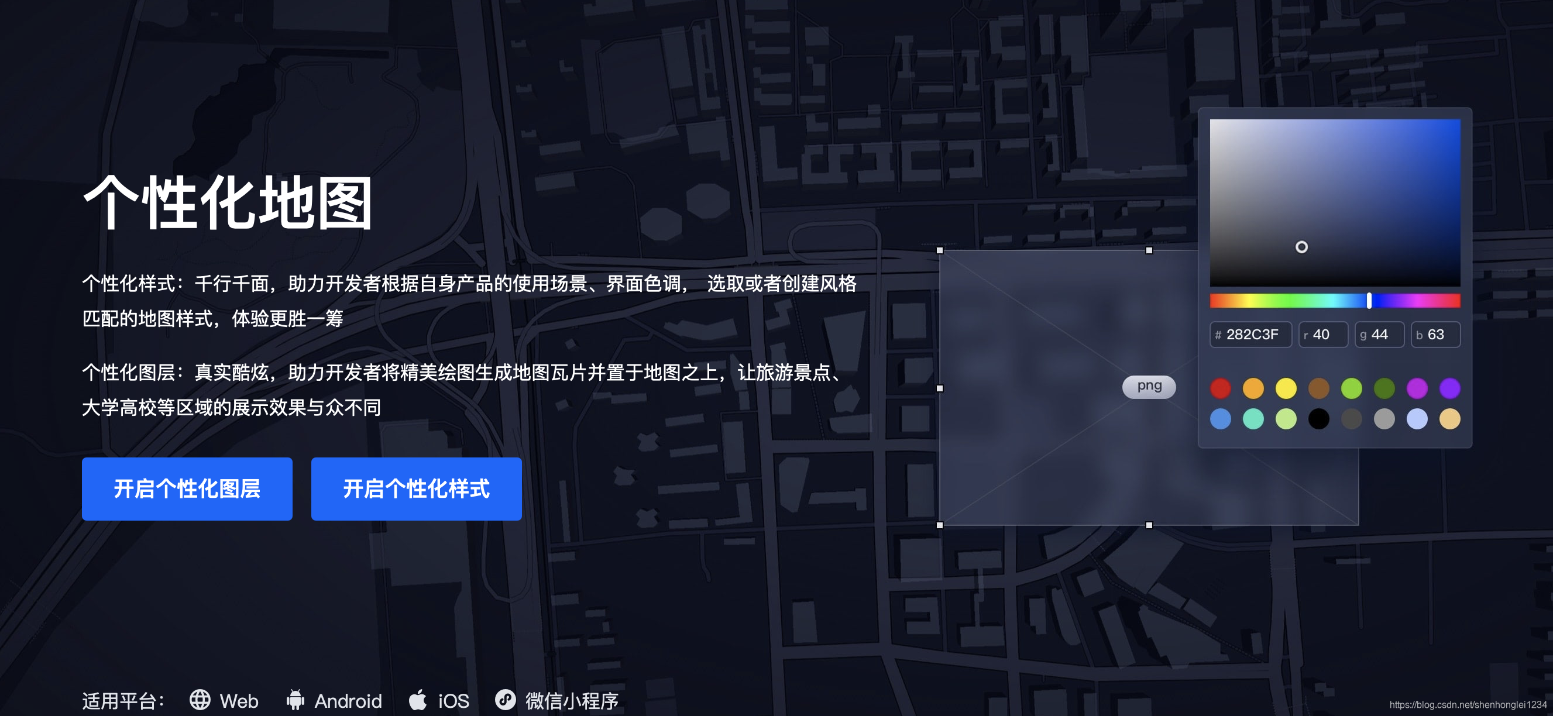The width and height of the screenshot is (1553, 716).
Task: Click the Android robot icon
Action: [x=295, y=700]
